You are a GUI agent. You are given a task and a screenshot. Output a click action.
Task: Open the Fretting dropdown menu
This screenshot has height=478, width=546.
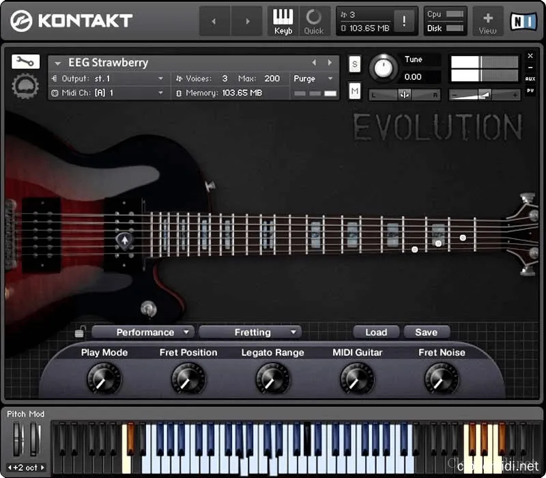250,333
